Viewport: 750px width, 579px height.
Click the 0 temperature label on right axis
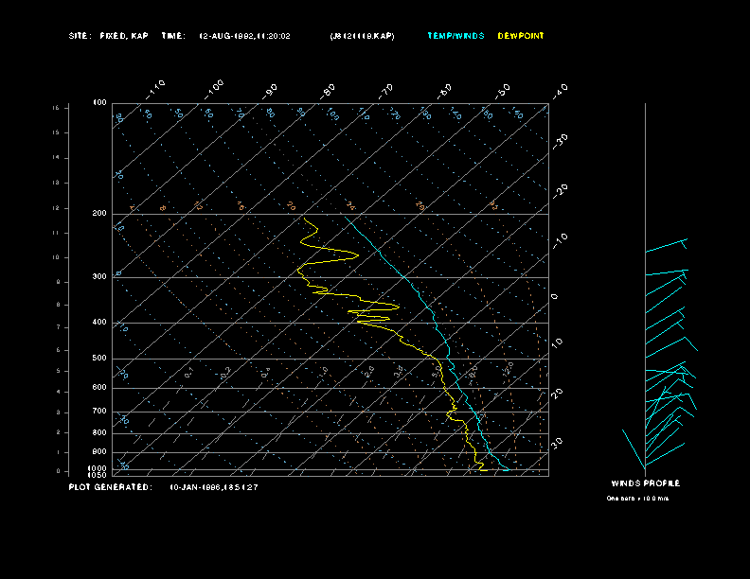[x=556, y=296]
